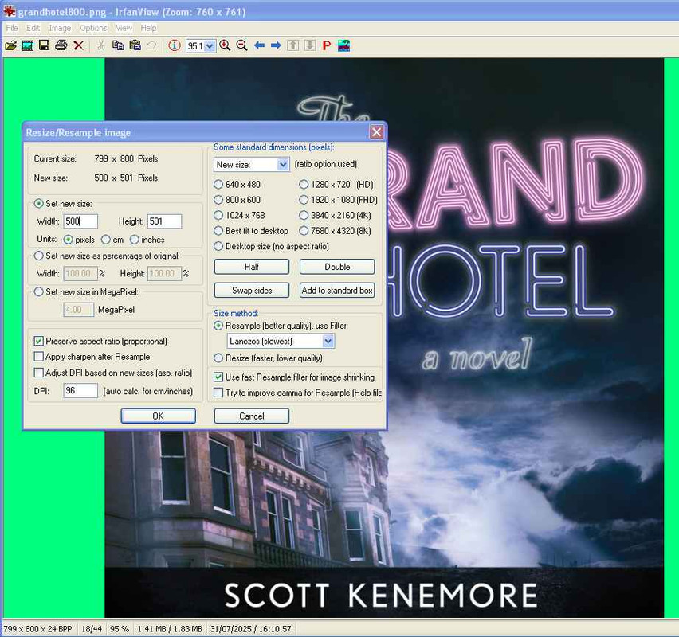This screenshot has width=679, height=637.
Task: Choose pixels as the unit
Action: pos(68,240)
